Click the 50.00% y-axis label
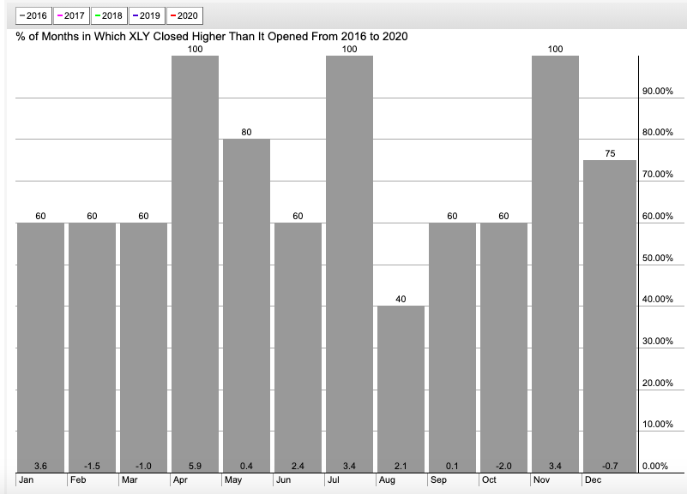The width and height of the screenshot is (687, 494). pyautogui.click(x=658, y=258)
